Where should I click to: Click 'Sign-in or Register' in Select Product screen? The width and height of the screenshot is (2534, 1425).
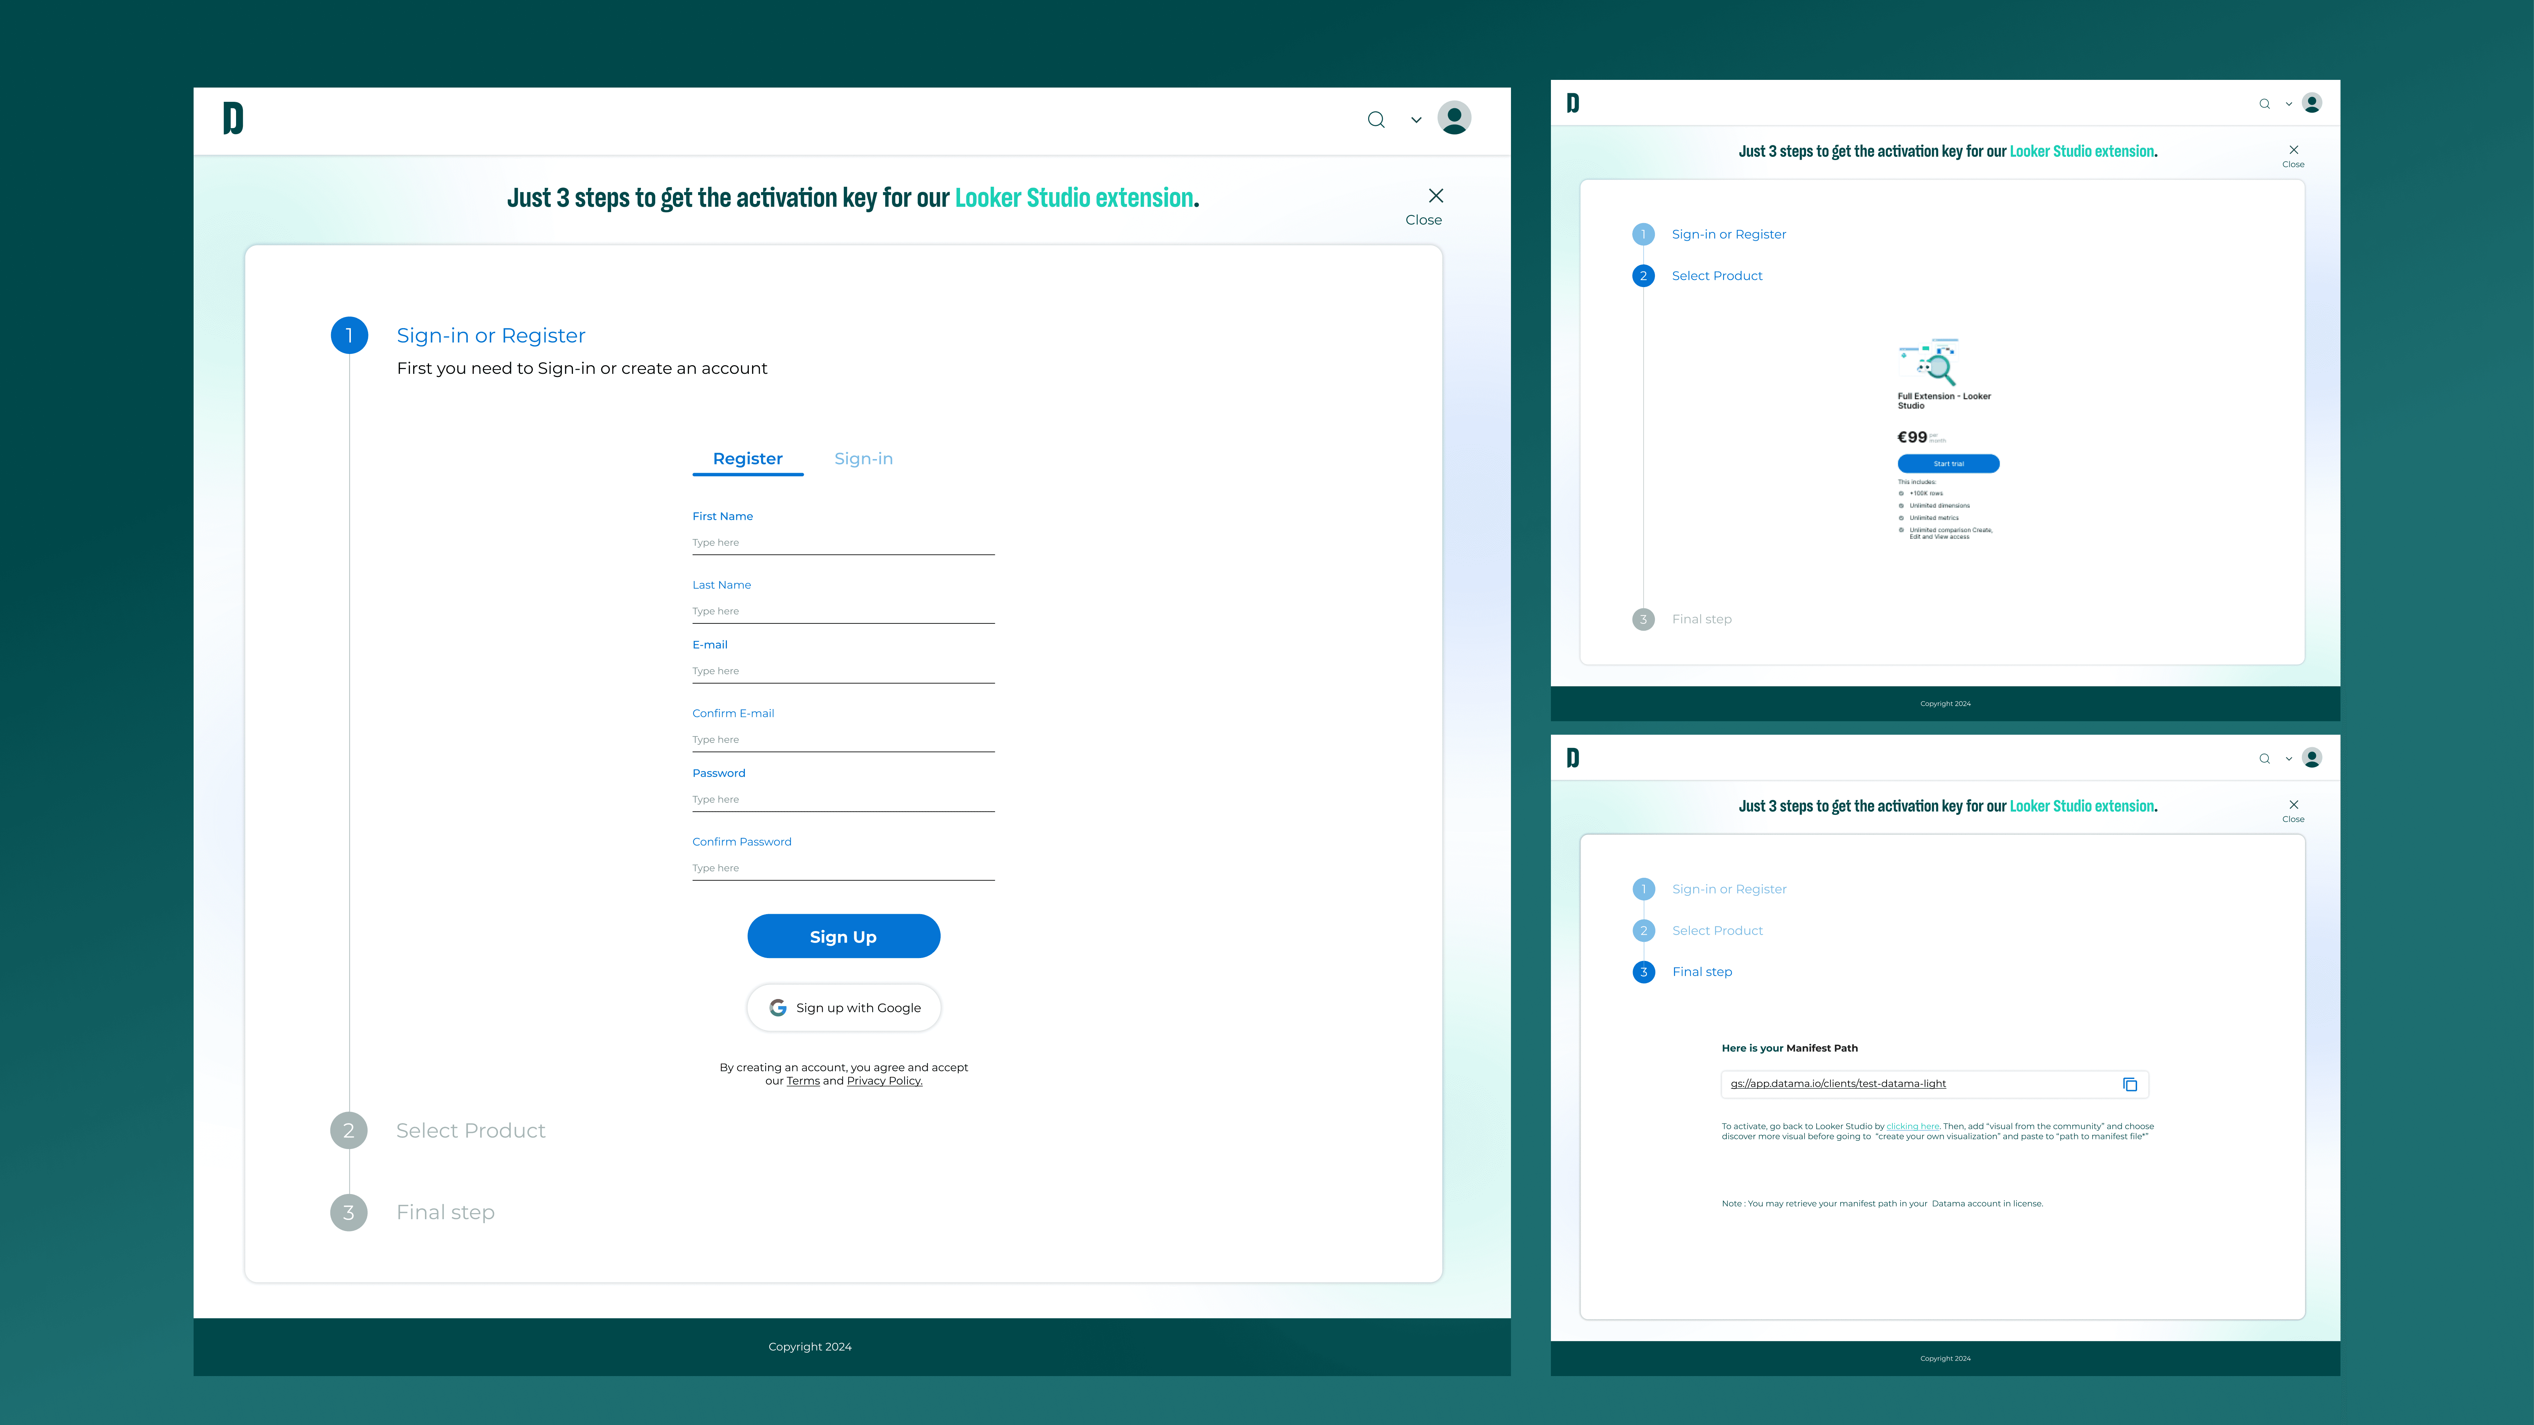click(x=1729, y=234)
